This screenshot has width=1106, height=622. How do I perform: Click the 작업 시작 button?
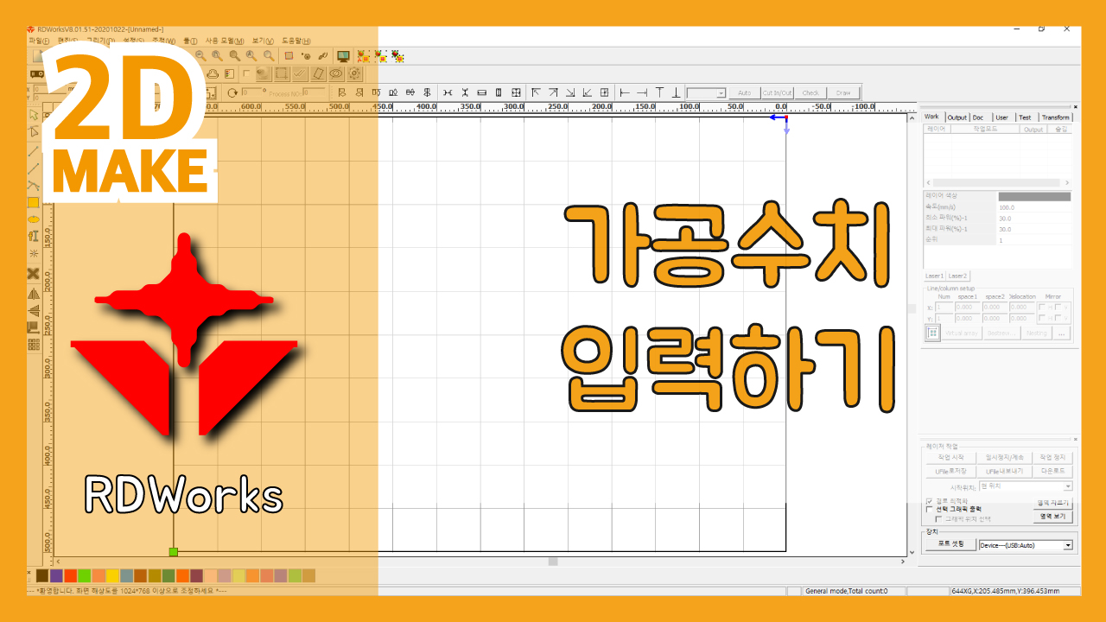coord(950,457)
